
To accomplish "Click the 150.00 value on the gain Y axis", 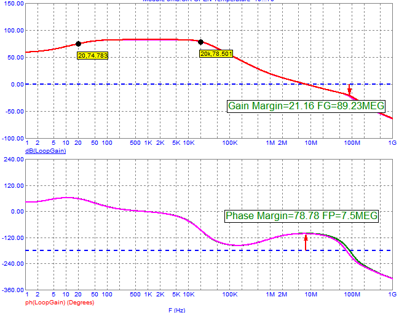I will (14, 4).
